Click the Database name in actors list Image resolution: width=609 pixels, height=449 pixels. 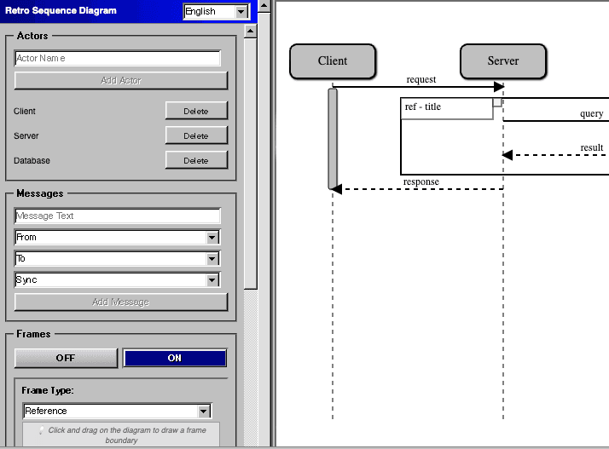point(32,161)
